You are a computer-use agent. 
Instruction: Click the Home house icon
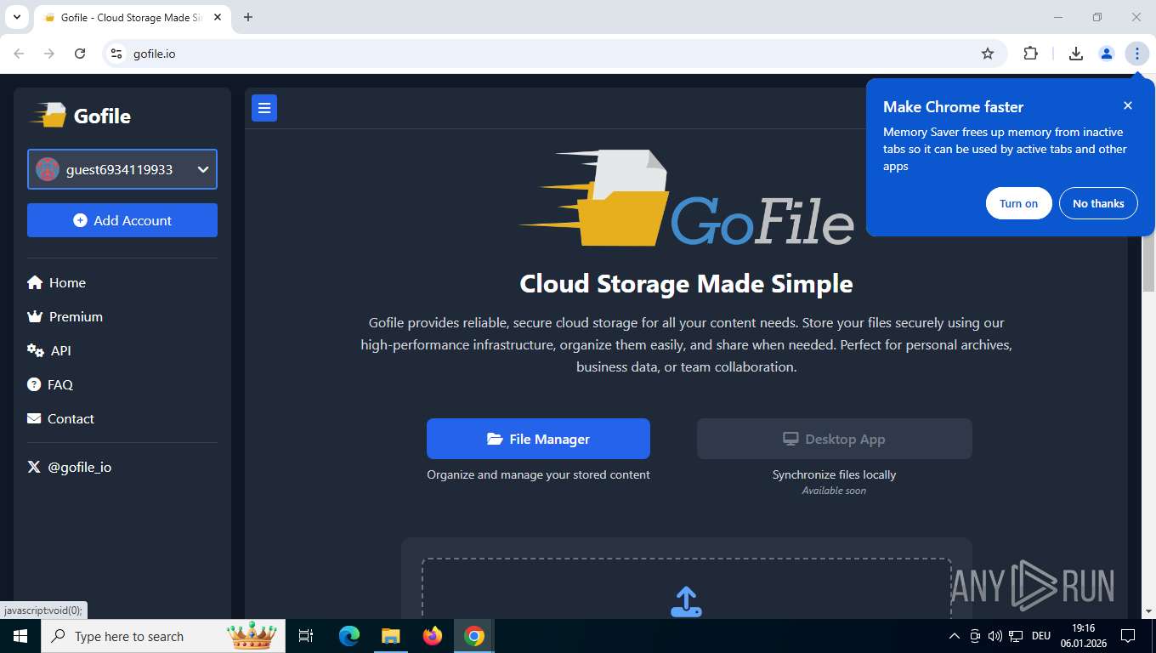[35, 282]
